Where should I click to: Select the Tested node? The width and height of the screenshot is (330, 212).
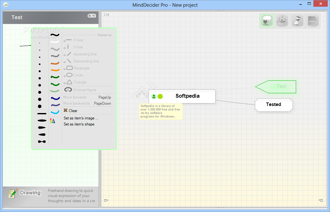(274, 105)
